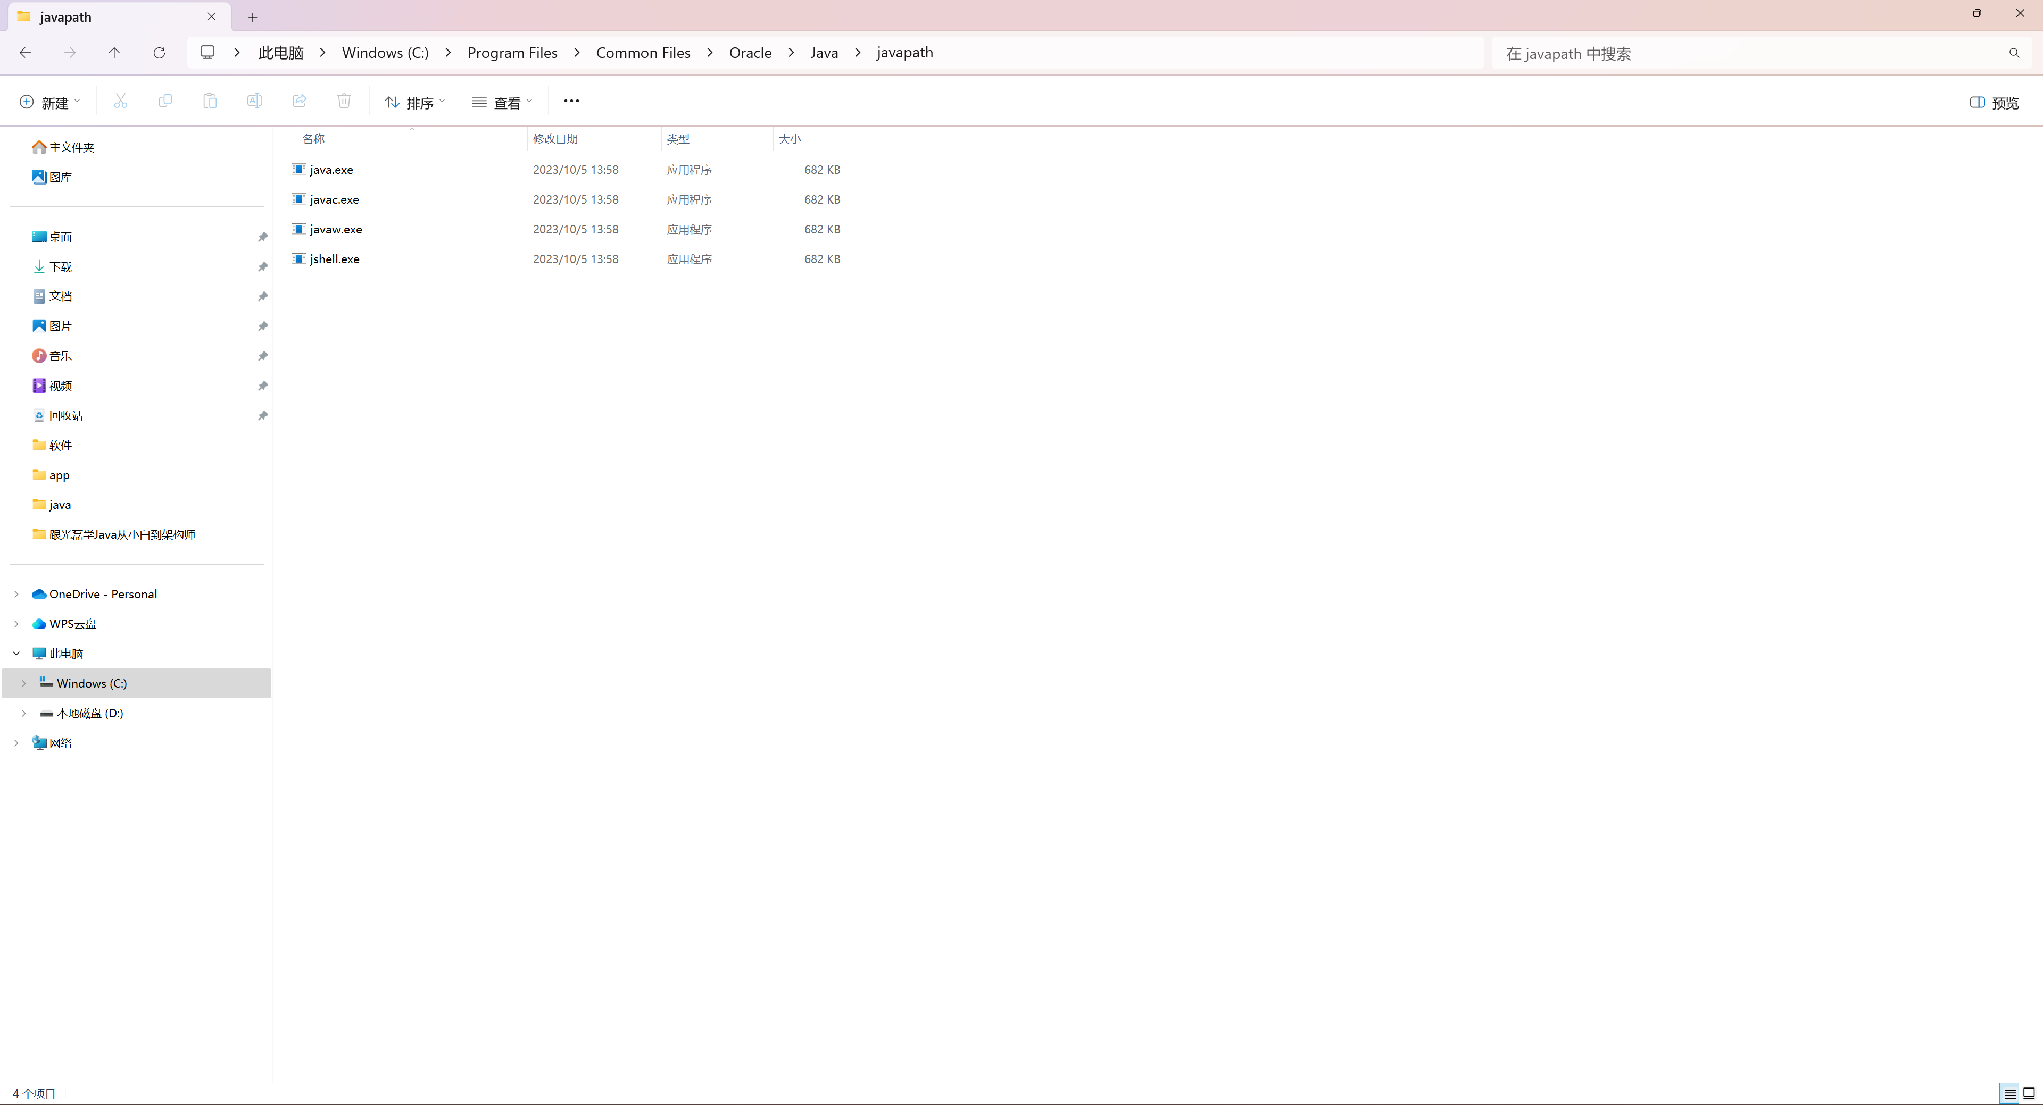The height and width of the screenshot is (1105, 2043).
Task: Switch to details view icon in status bar
Action: point(2011,1094)
